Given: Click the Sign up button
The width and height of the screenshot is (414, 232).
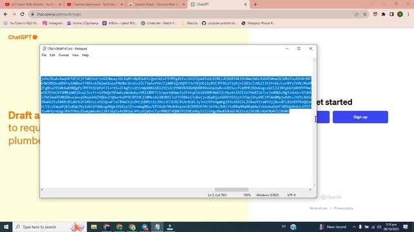Looking at the screenshot, I should 360,117.
